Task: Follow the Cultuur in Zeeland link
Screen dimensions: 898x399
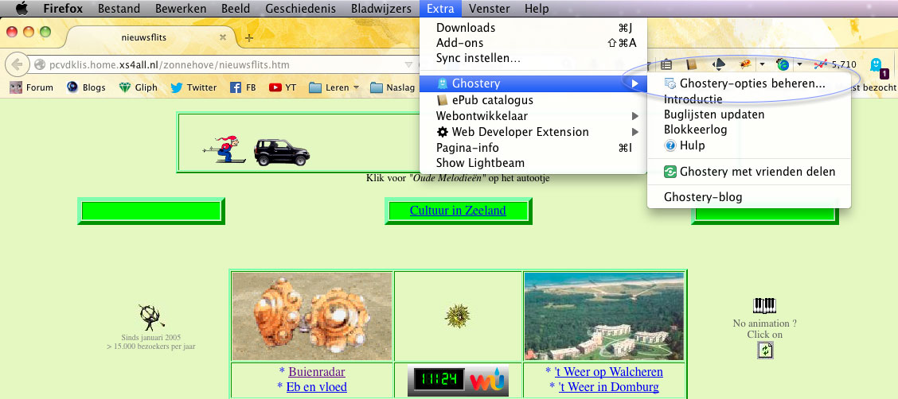Action: pyautogui.click(x=458, y=211)
